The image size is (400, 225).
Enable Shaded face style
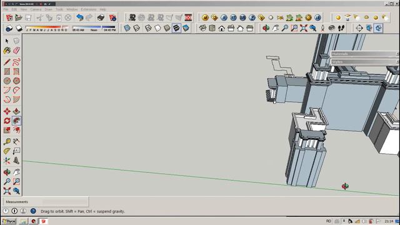[x=167, y=28]
